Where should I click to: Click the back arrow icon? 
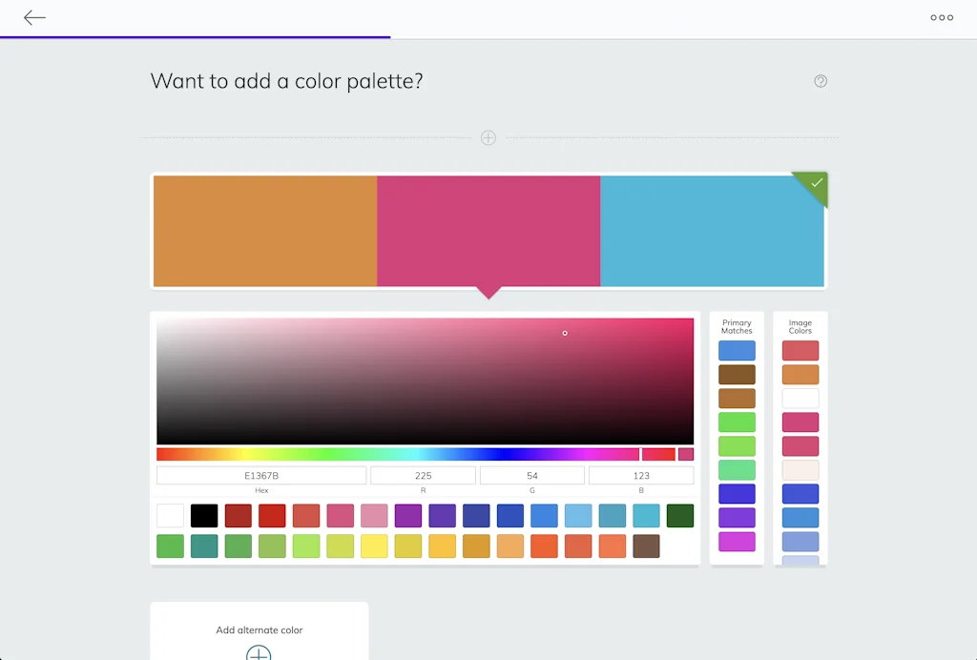pyautogui.click(x=34, y=17)
